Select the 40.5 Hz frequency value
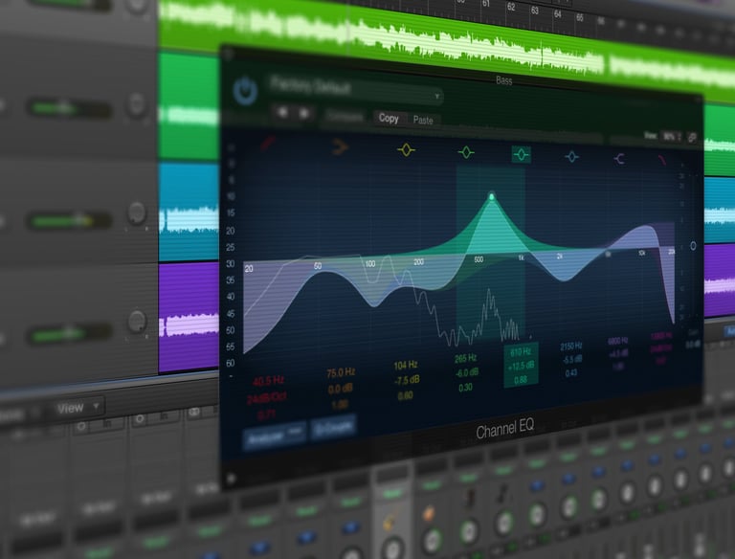Viewport: 735px width, 559px height. pos(268,382)
